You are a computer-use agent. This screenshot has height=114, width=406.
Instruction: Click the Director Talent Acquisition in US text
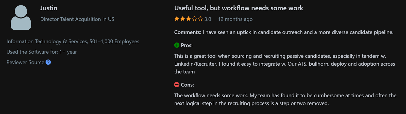click(x=77, y=19)
